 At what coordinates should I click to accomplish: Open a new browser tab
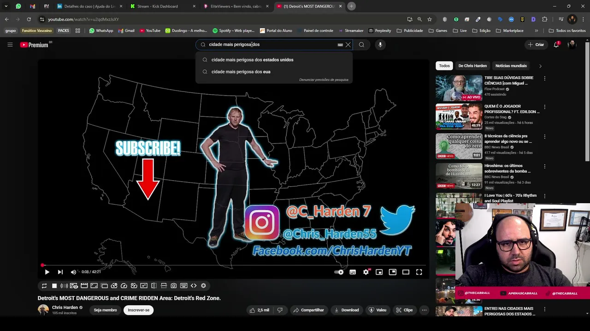coord(351,6)
